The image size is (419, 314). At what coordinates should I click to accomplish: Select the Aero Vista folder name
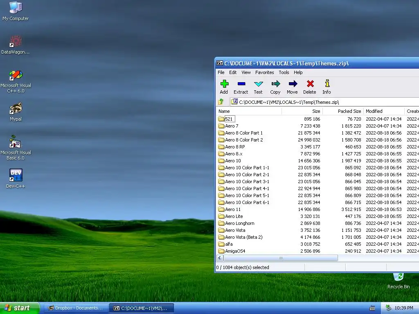[235, 230]
